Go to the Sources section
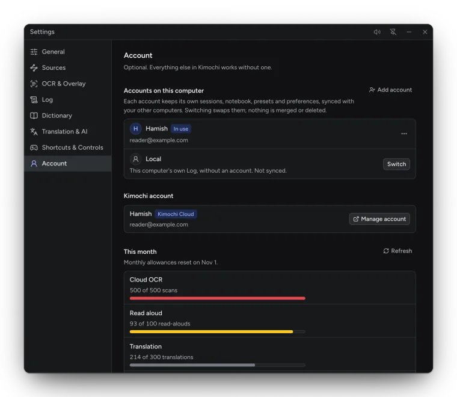Screen dimensions: 457x397 point(68,68)
